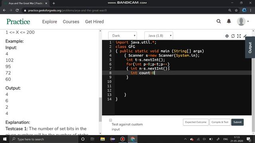Open Cortana circle icon
255x143 pixels.
pyautogui.click(x=83, y=139)
